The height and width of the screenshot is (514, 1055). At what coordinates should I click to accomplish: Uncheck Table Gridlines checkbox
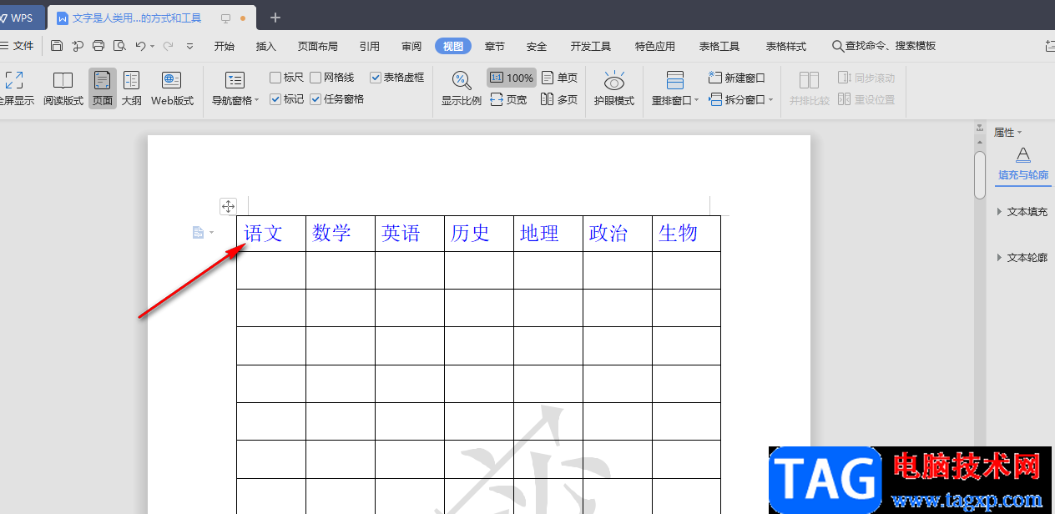pyautogui.click(x=376, y=78)
